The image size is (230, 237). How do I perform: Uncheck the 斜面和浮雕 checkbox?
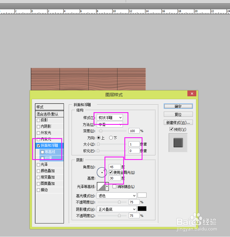[x=39, y=146]
